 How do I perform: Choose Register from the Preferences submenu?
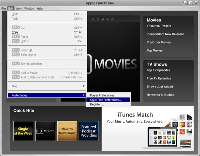[x=108, y=104]
